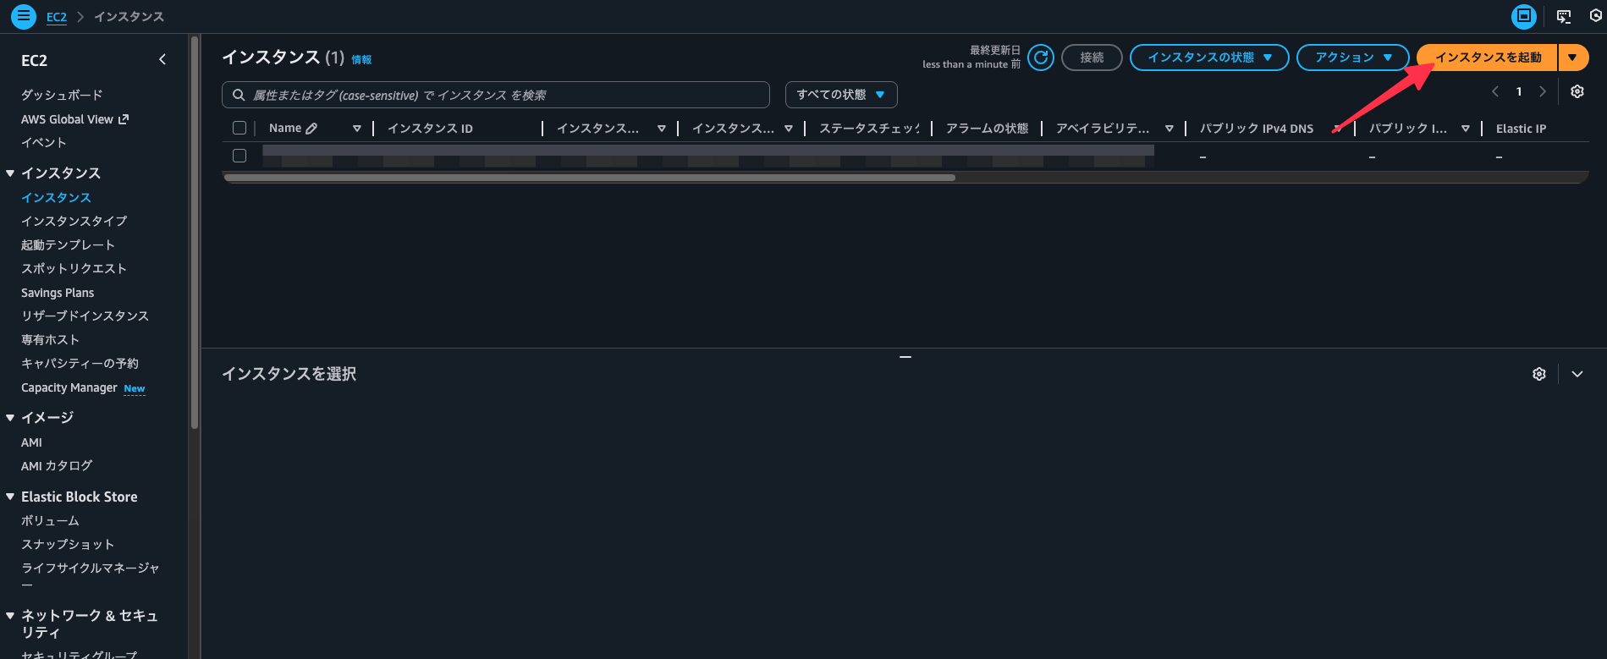Viewport: 1607px width, 659px height.
Task: Open table preferences gear icon
Action: click(1577, 91)
